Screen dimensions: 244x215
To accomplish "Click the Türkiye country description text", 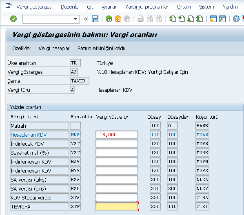I will 104,63.
